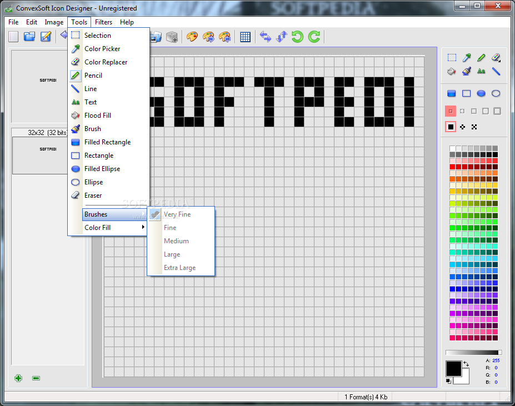The image size is (515, 406).
Task: Choose the largest brush size option
Action: (x=497, y=111)
